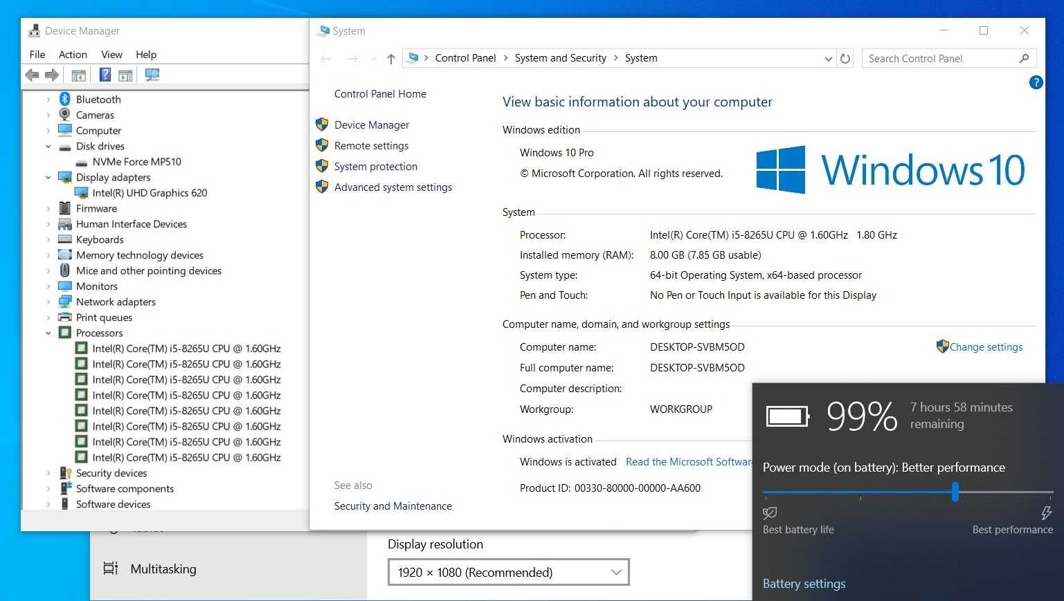Select the NVMe Force MP510 drive icon

pyautogui.click(x=82, y=162)
